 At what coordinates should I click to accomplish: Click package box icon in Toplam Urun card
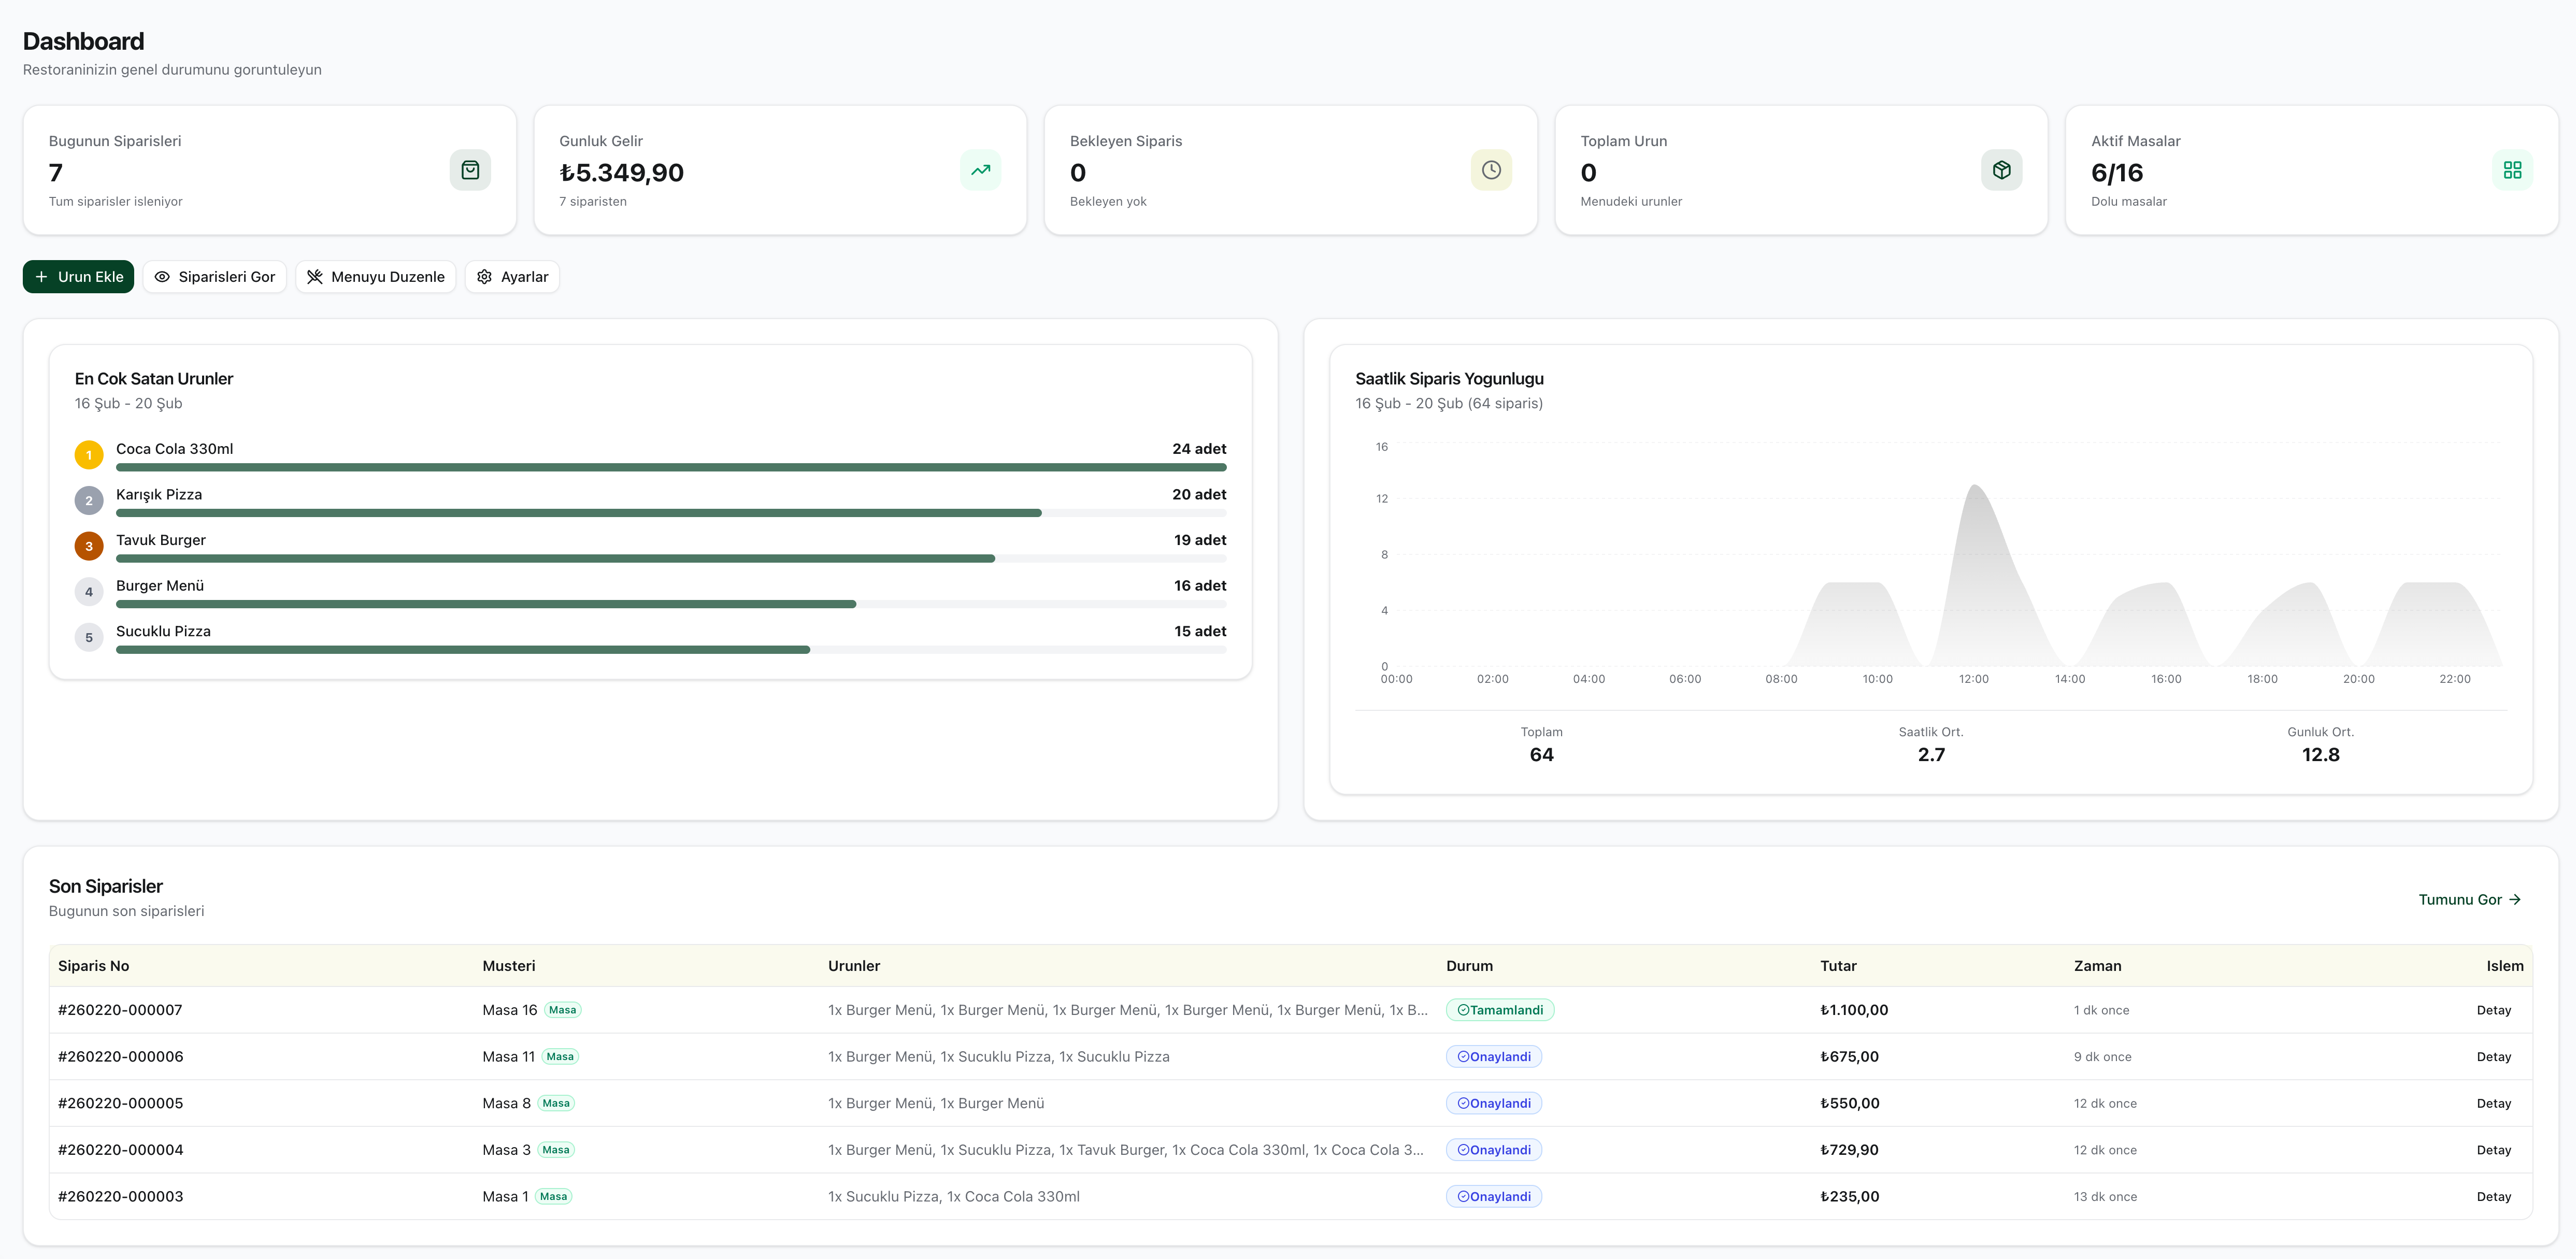pos(2001,170)
